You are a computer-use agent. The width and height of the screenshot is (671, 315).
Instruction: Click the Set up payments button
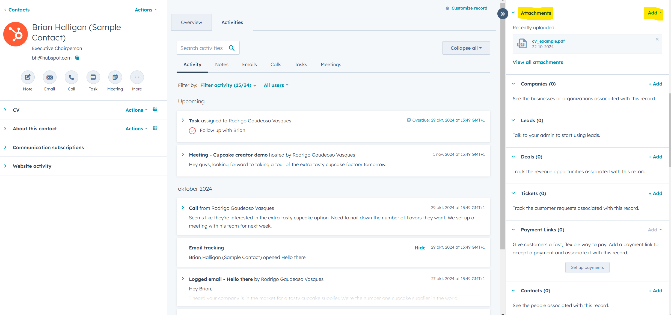pyautogui.click(x=587, y=267)
